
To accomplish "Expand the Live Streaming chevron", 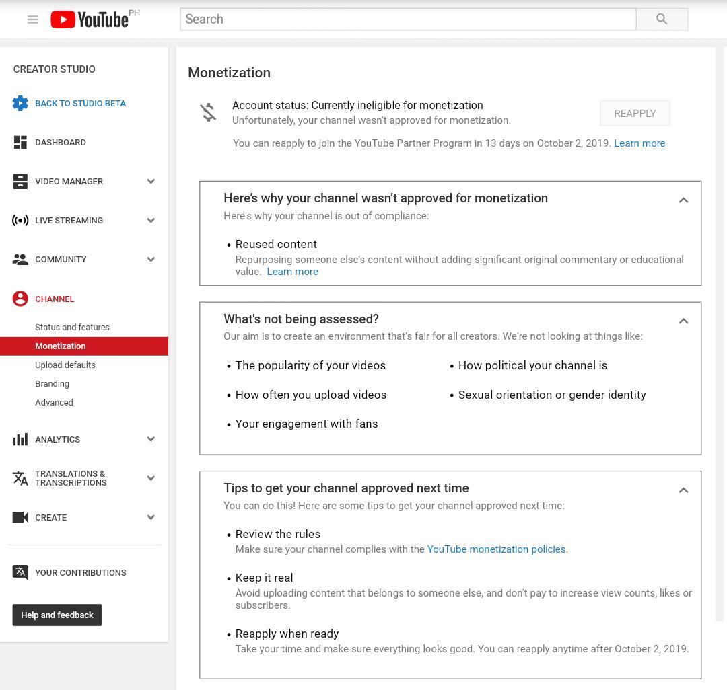I will coord(151,220).
